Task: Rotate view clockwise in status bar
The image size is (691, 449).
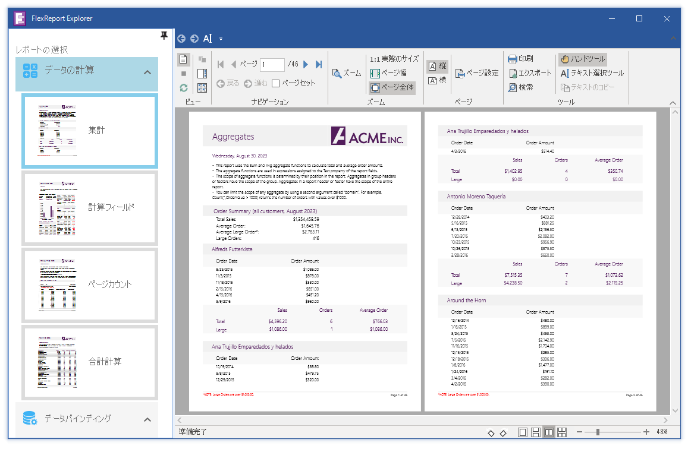Action: tap(503, 433)
